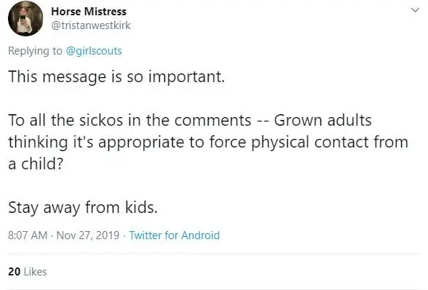The image size is (428, 290).
Task: Click the 8:07 AM timestamp
Action: (28, 235)
